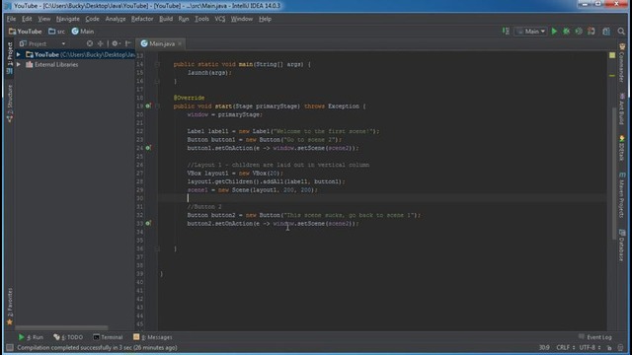Click cursor position 30:9 in status bar
Viewport: 632px width, 355px height.
[544, 347]
